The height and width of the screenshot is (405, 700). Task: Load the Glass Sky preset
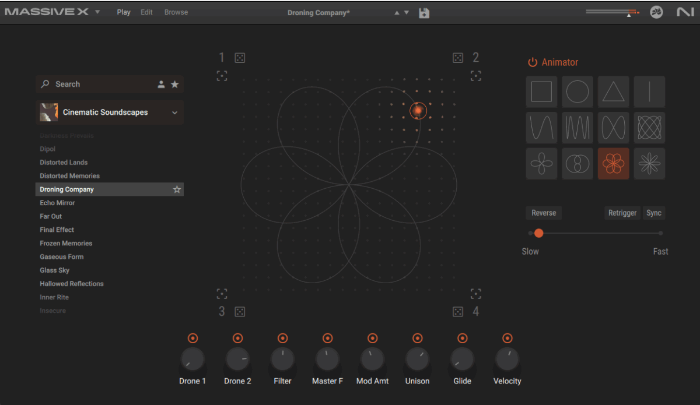coord(54,270)
